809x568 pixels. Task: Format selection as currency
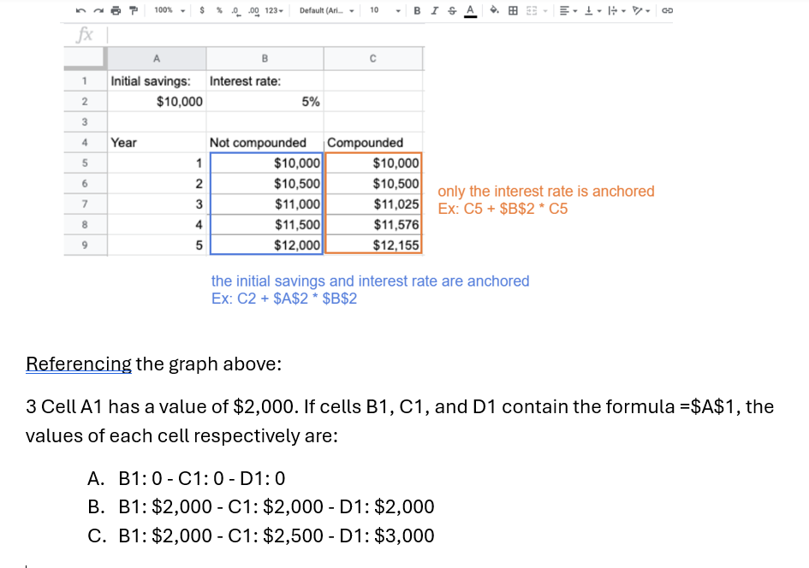point(202,12)
